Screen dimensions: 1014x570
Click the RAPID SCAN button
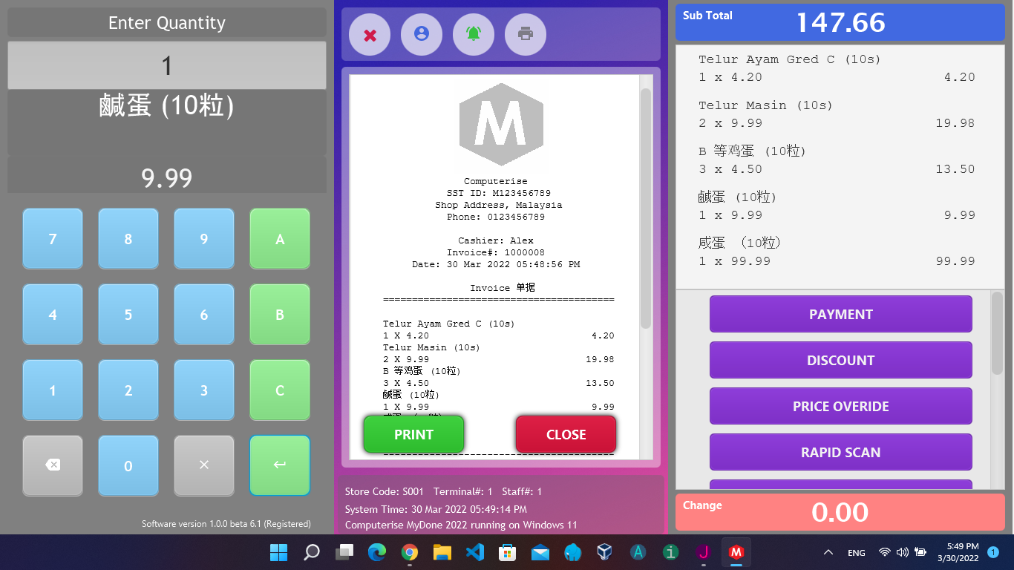point(841,452)
